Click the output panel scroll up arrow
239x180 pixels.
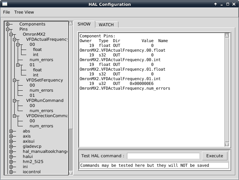tap(227, 35)
